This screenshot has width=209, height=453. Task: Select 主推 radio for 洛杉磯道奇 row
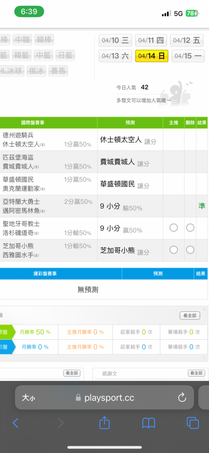pos(174,228)
